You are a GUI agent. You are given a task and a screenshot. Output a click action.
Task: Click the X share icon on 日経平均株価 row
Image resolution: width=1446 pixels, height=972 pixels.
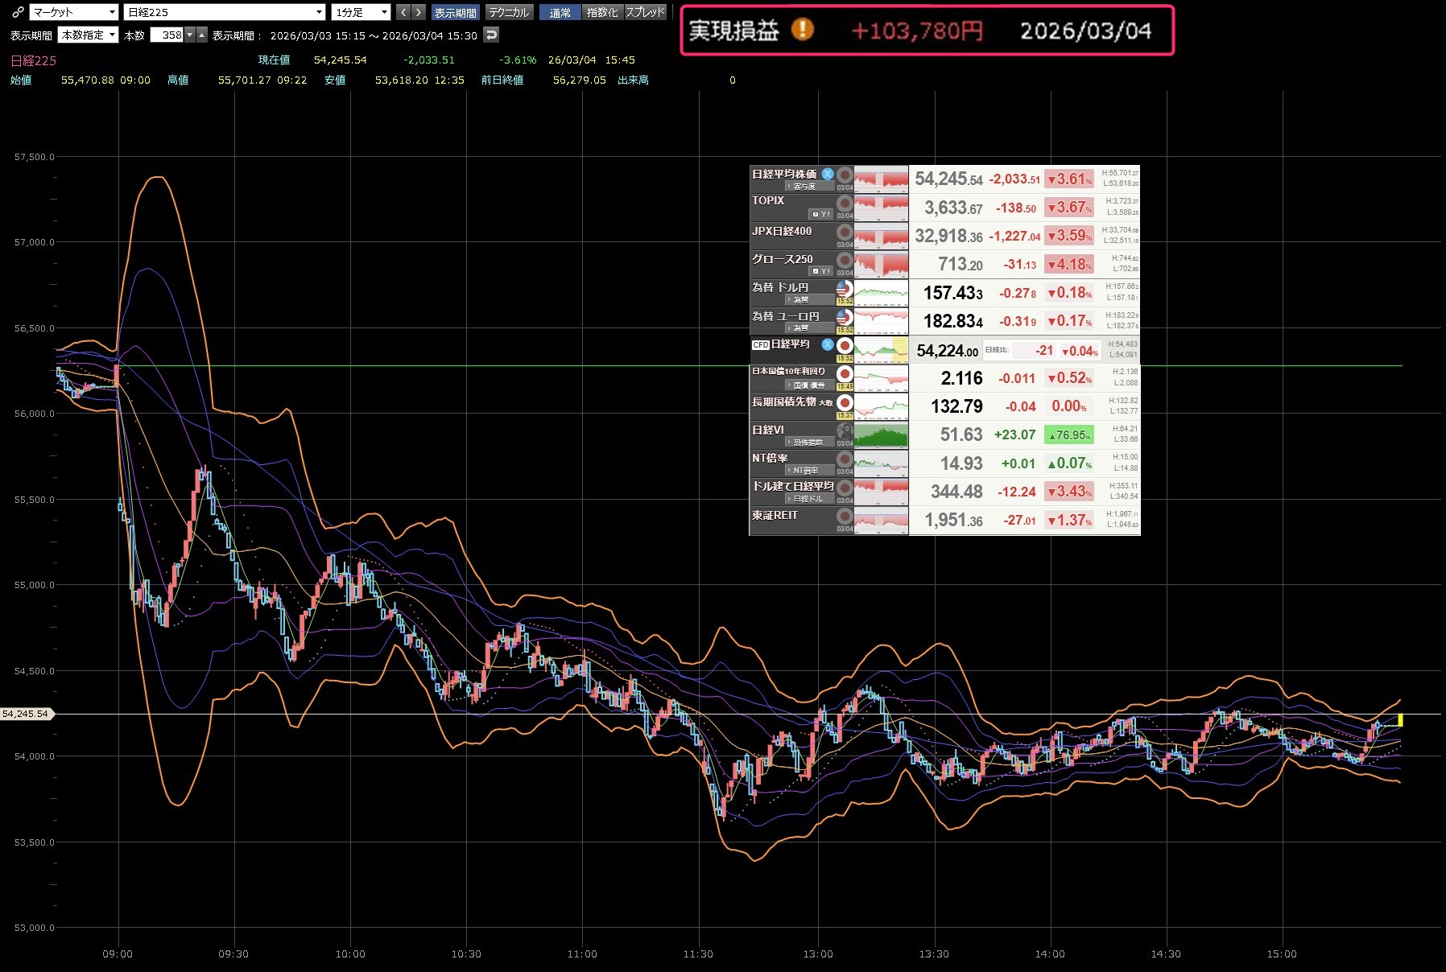coord(827,174)
